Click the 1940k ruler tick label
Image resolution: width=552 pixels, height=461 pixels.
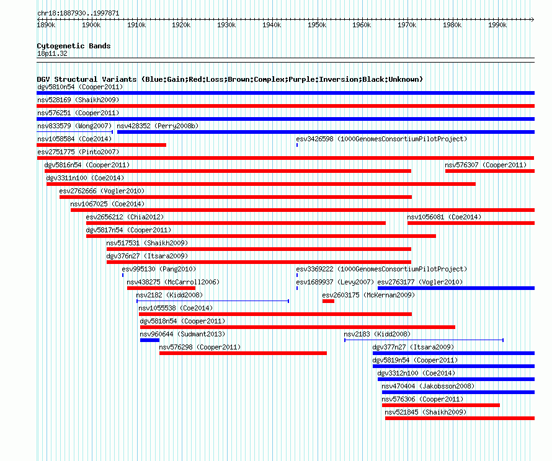click(x=272, y=25)
